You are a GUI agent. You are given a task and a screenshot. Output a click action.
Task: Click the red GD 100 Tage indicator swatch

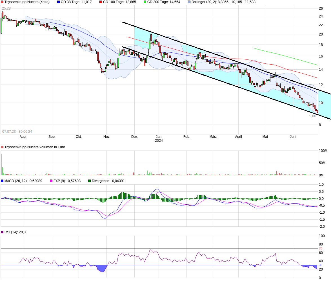coord(100,2)
